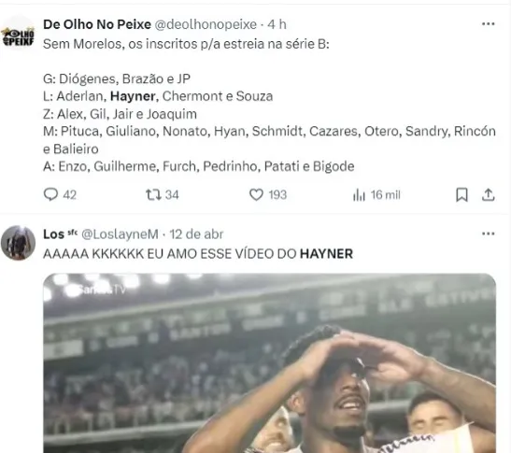Click the bold Hayner in squad list
The image size is (511, 453).
click(x=133, y=96)
